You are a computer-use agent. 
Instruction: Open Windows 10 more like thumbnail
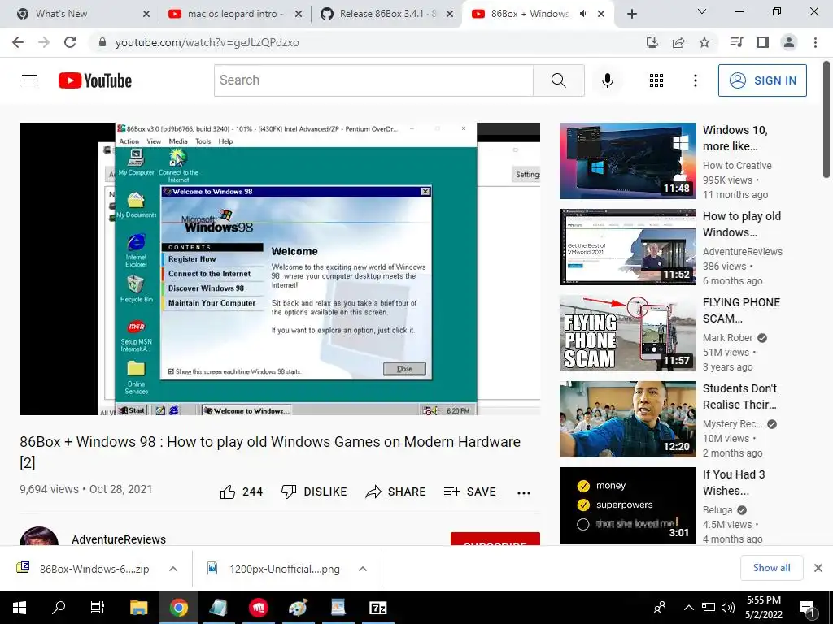tap(627, 161)
